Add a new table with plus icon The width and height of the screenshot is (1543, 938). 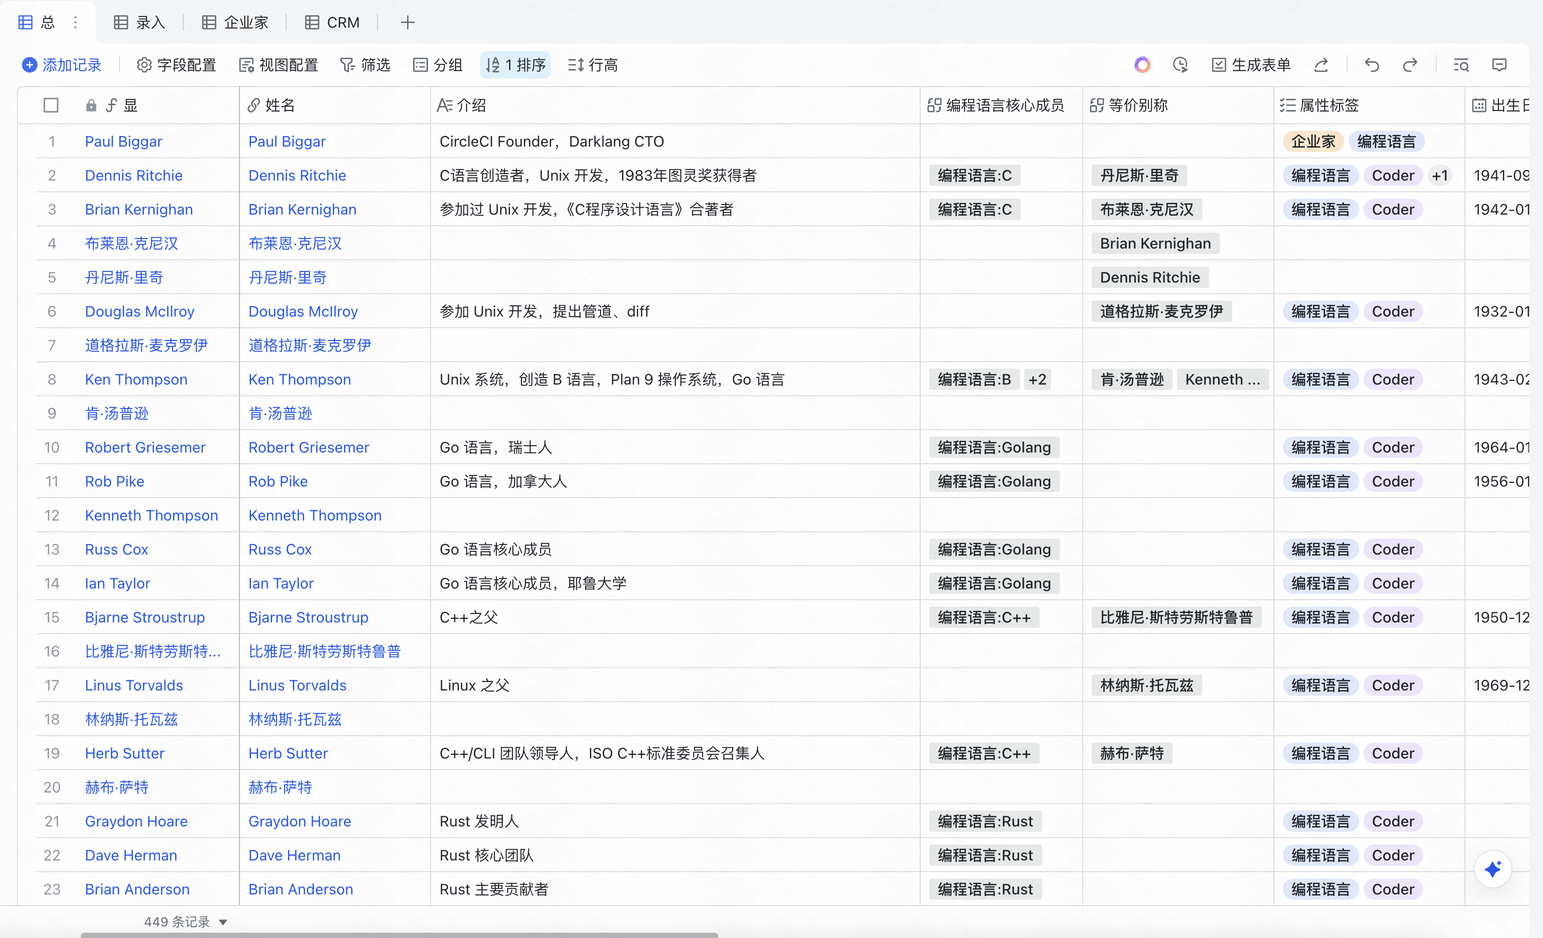pos(408,22)
